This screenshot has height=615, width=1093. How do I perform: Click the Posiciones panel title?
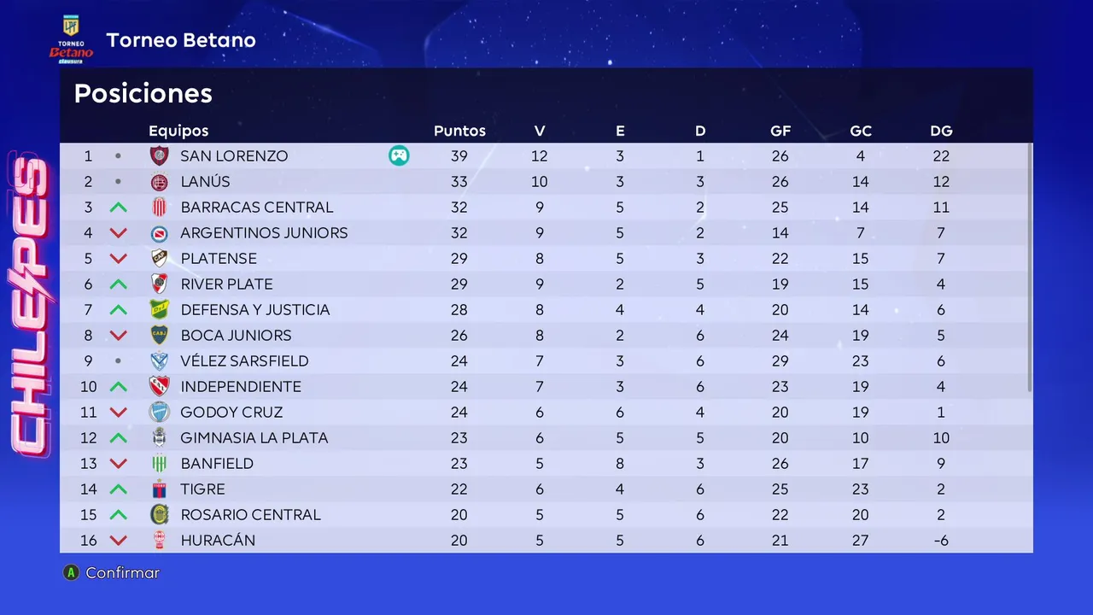pyautogui.click(x=143, y=93)
